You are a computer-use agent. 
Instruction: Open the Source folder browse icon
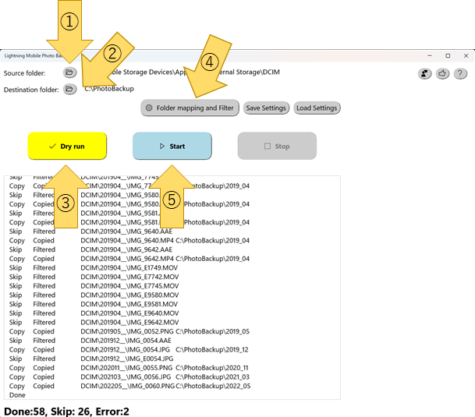[x=69, y=72]
